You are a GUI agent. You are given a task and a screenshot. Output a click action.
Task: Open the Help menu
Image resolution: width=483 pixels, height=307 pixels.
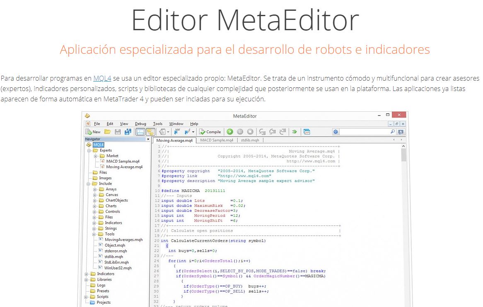tap(194, 124)
